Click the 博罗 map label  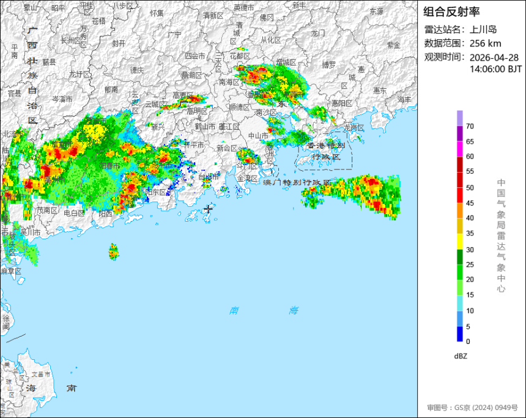coord(328,65)
